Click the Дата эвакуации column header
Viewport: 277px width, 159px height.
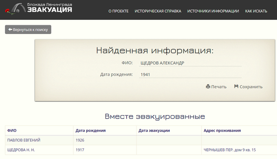click(154, 131)
